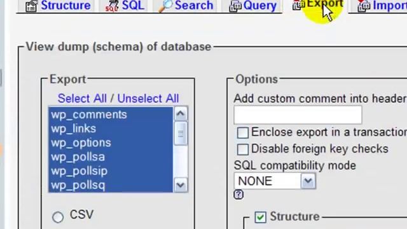Click the Export tab
The height and width of the screenshot is (229, 407).
[318, 5]
